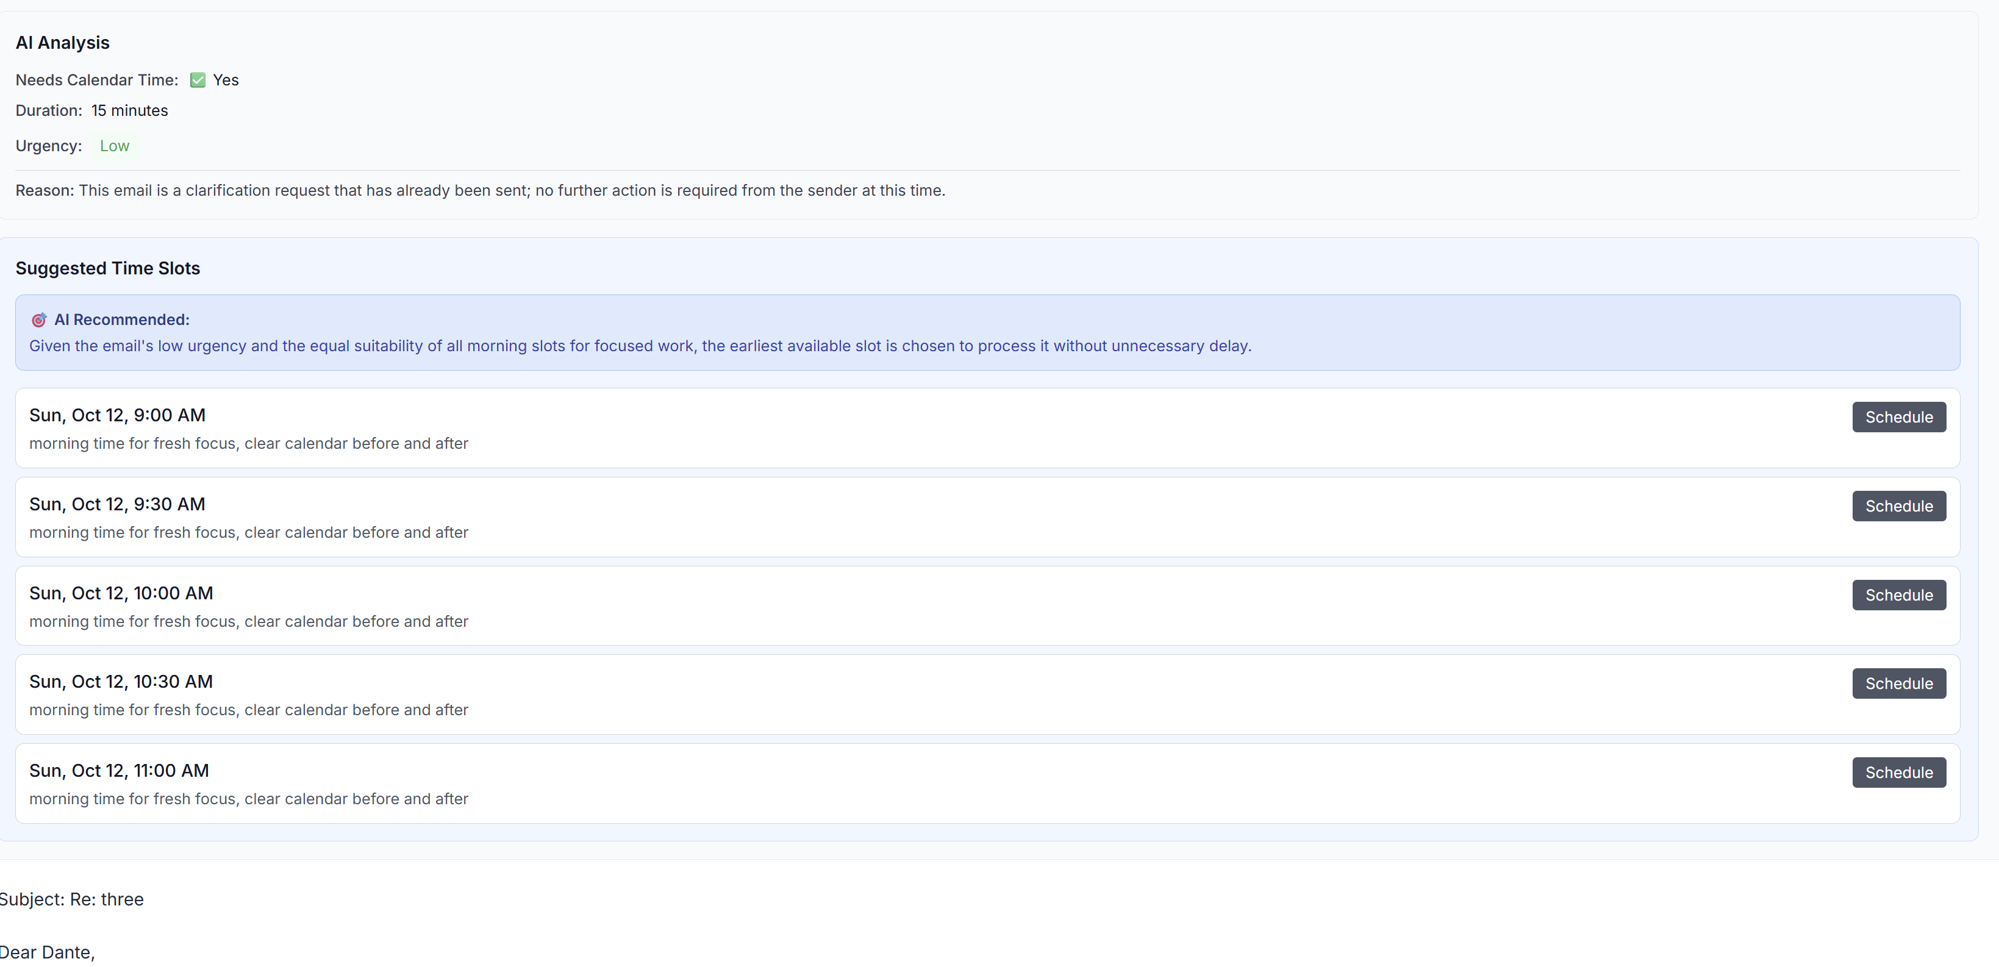Click the AI Analysis heading

tap(63, 43)
